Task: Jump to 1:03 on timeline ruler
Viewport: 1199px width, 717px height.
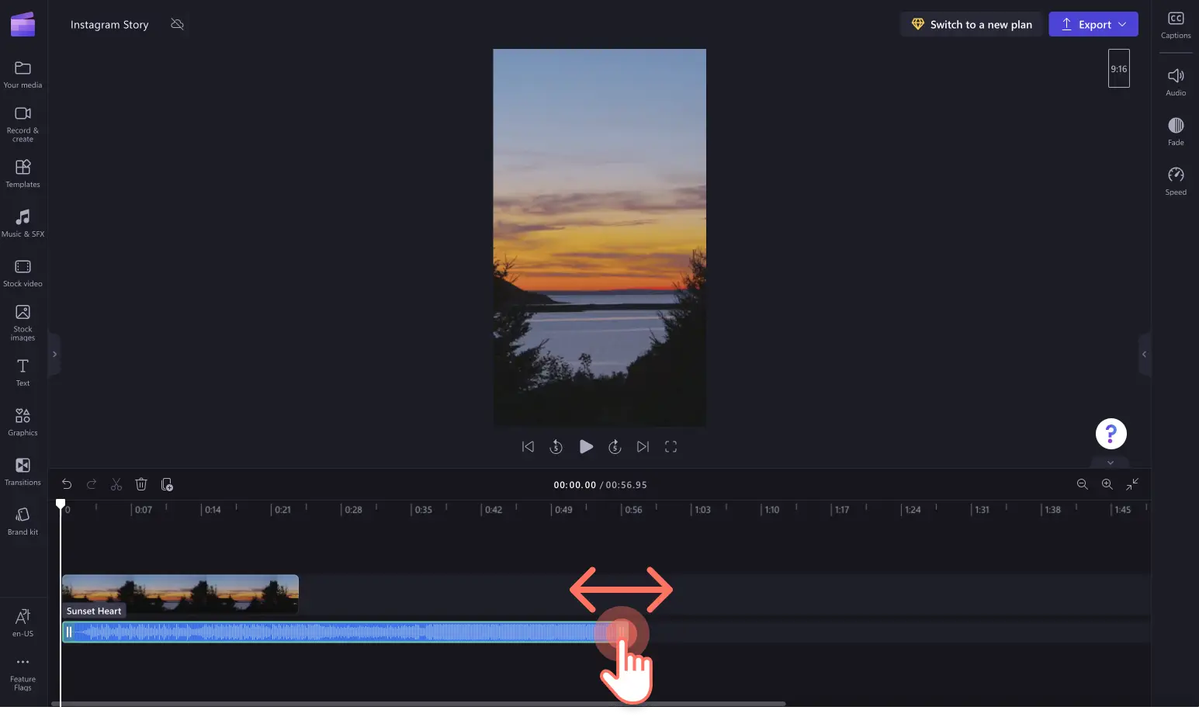Action: (702, 510)
